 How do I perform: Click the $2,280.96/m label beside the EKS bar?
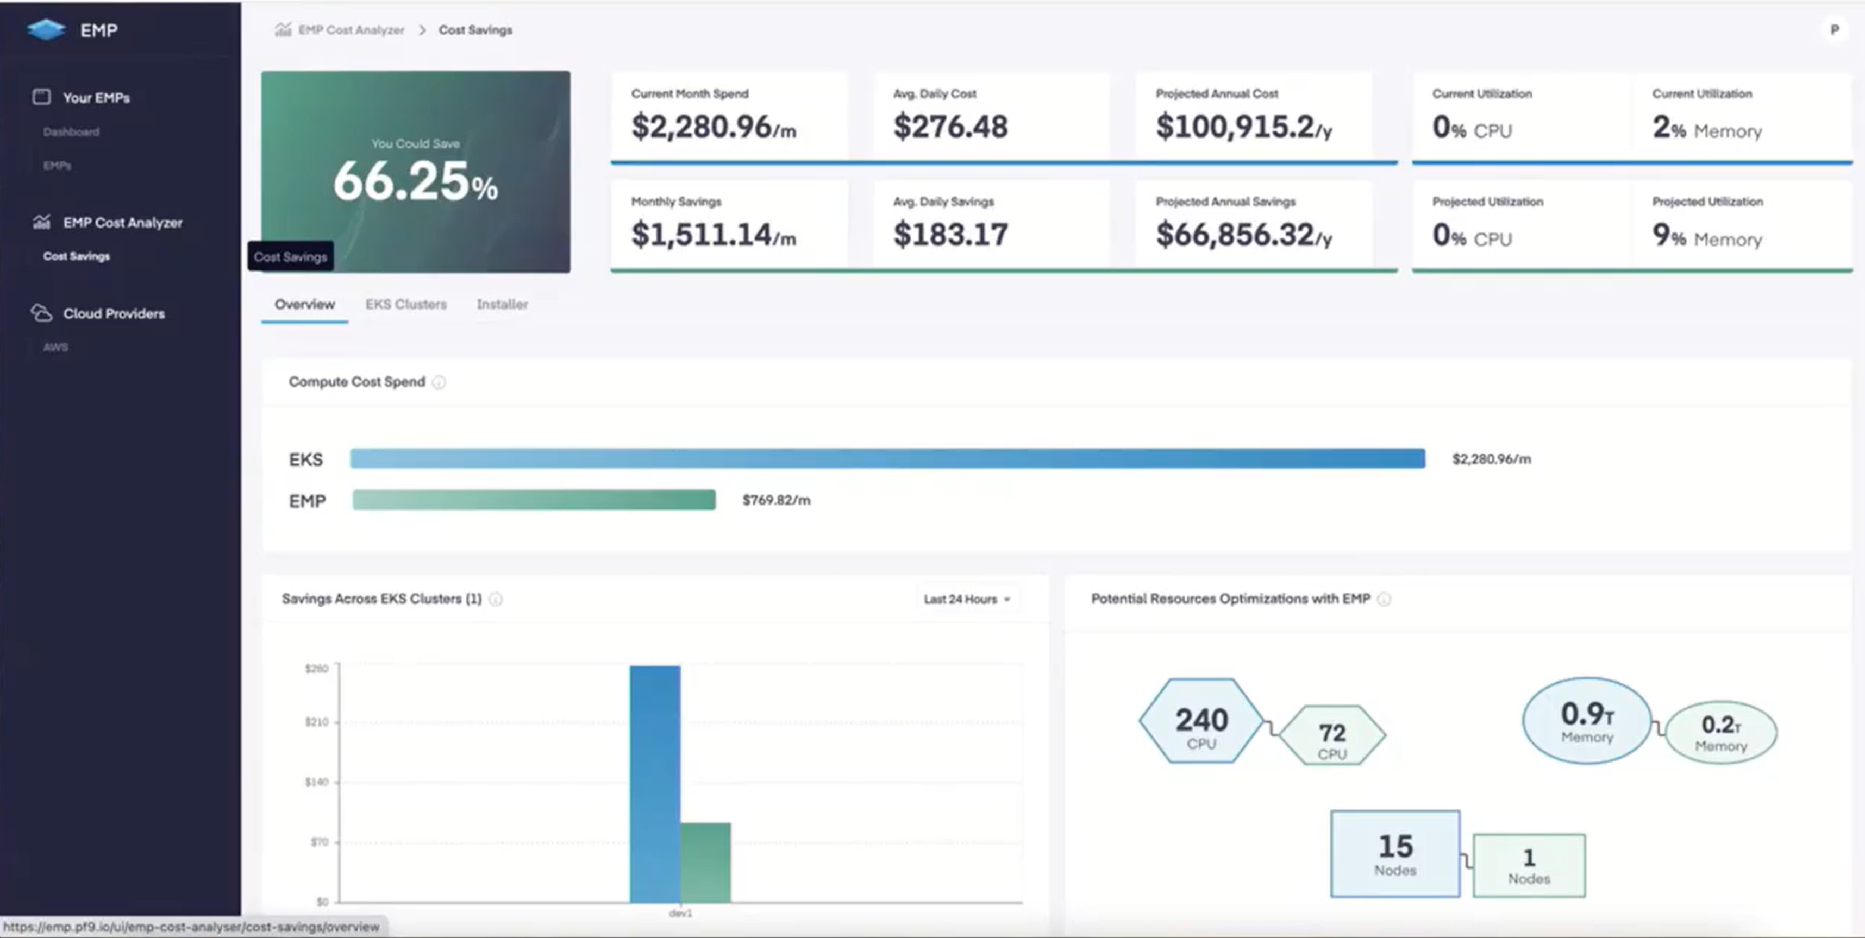click(x=1492, y=459)
